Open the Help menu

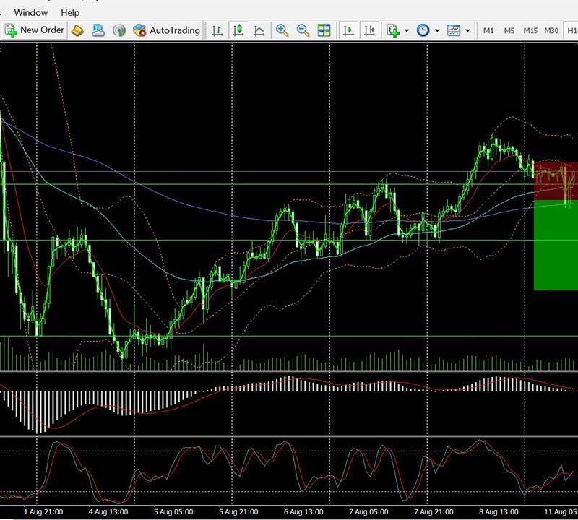point(70,12)
